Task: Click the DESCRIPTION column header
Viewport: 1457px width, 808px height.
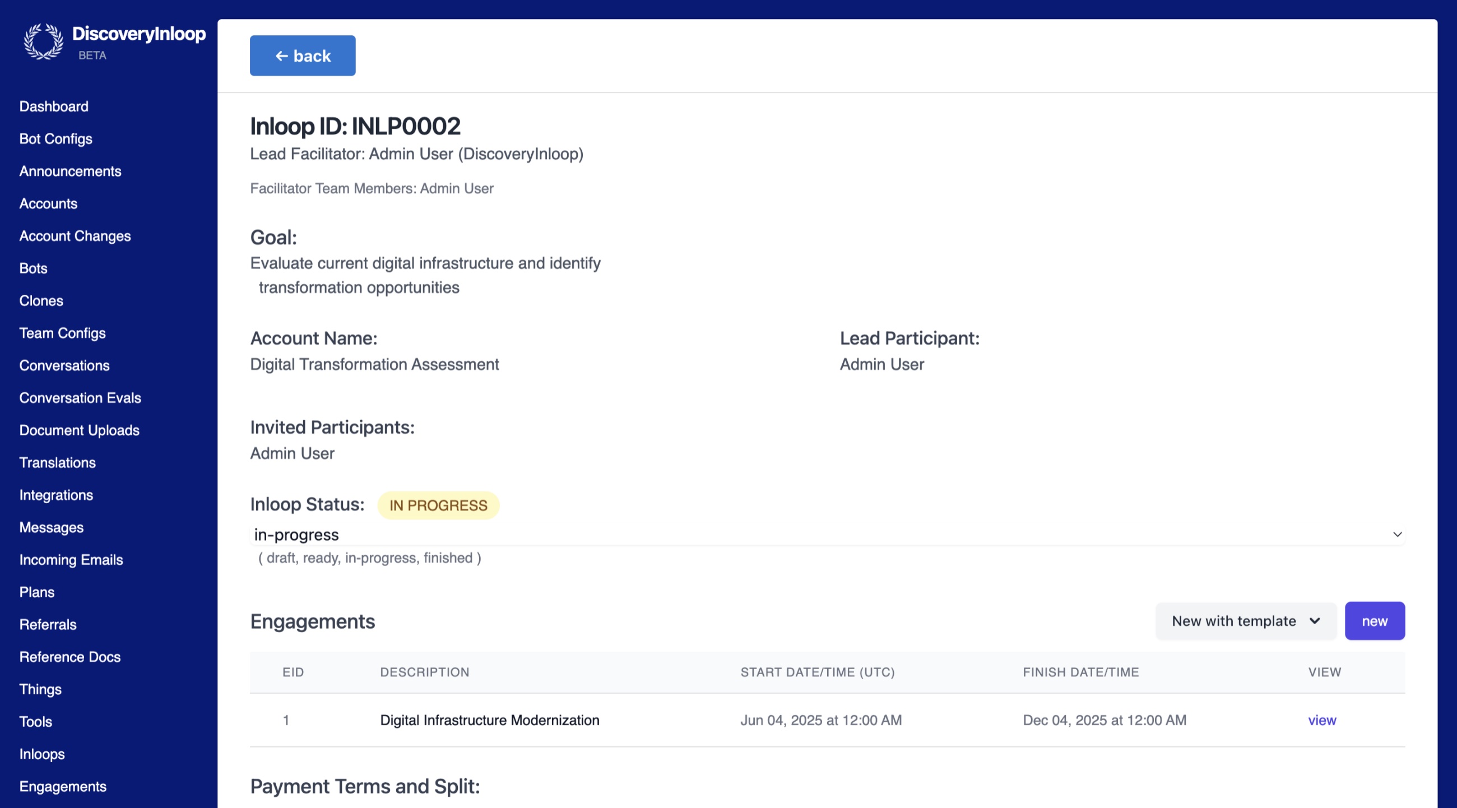Action: click(x=425, y=672)
